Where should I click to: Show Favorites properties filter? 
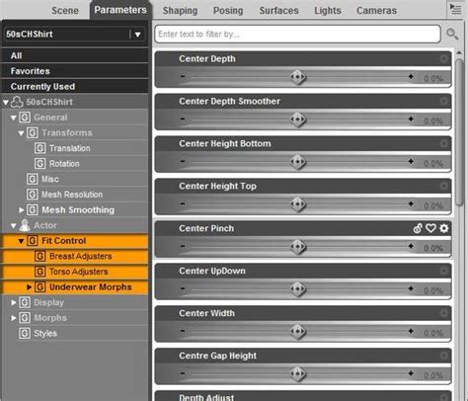pyautogui.click(x=75, y=71)
